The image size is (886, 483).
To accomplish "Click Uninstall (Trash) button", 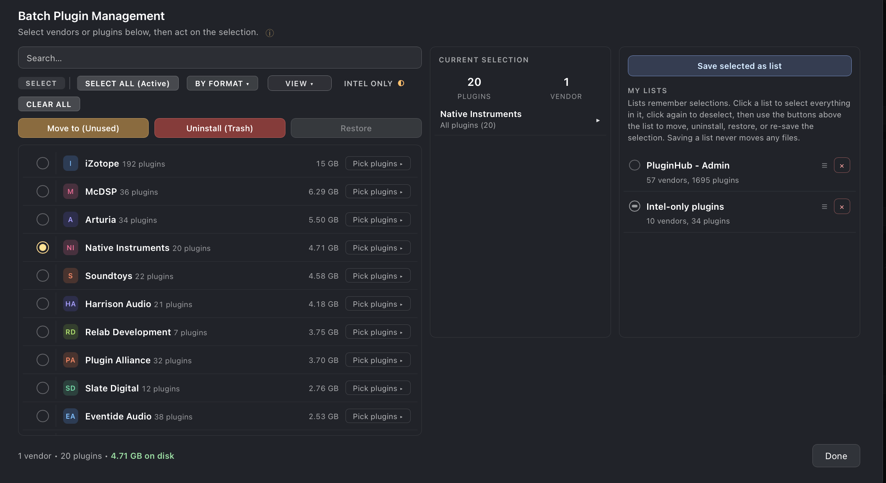I will coord(220,128).
